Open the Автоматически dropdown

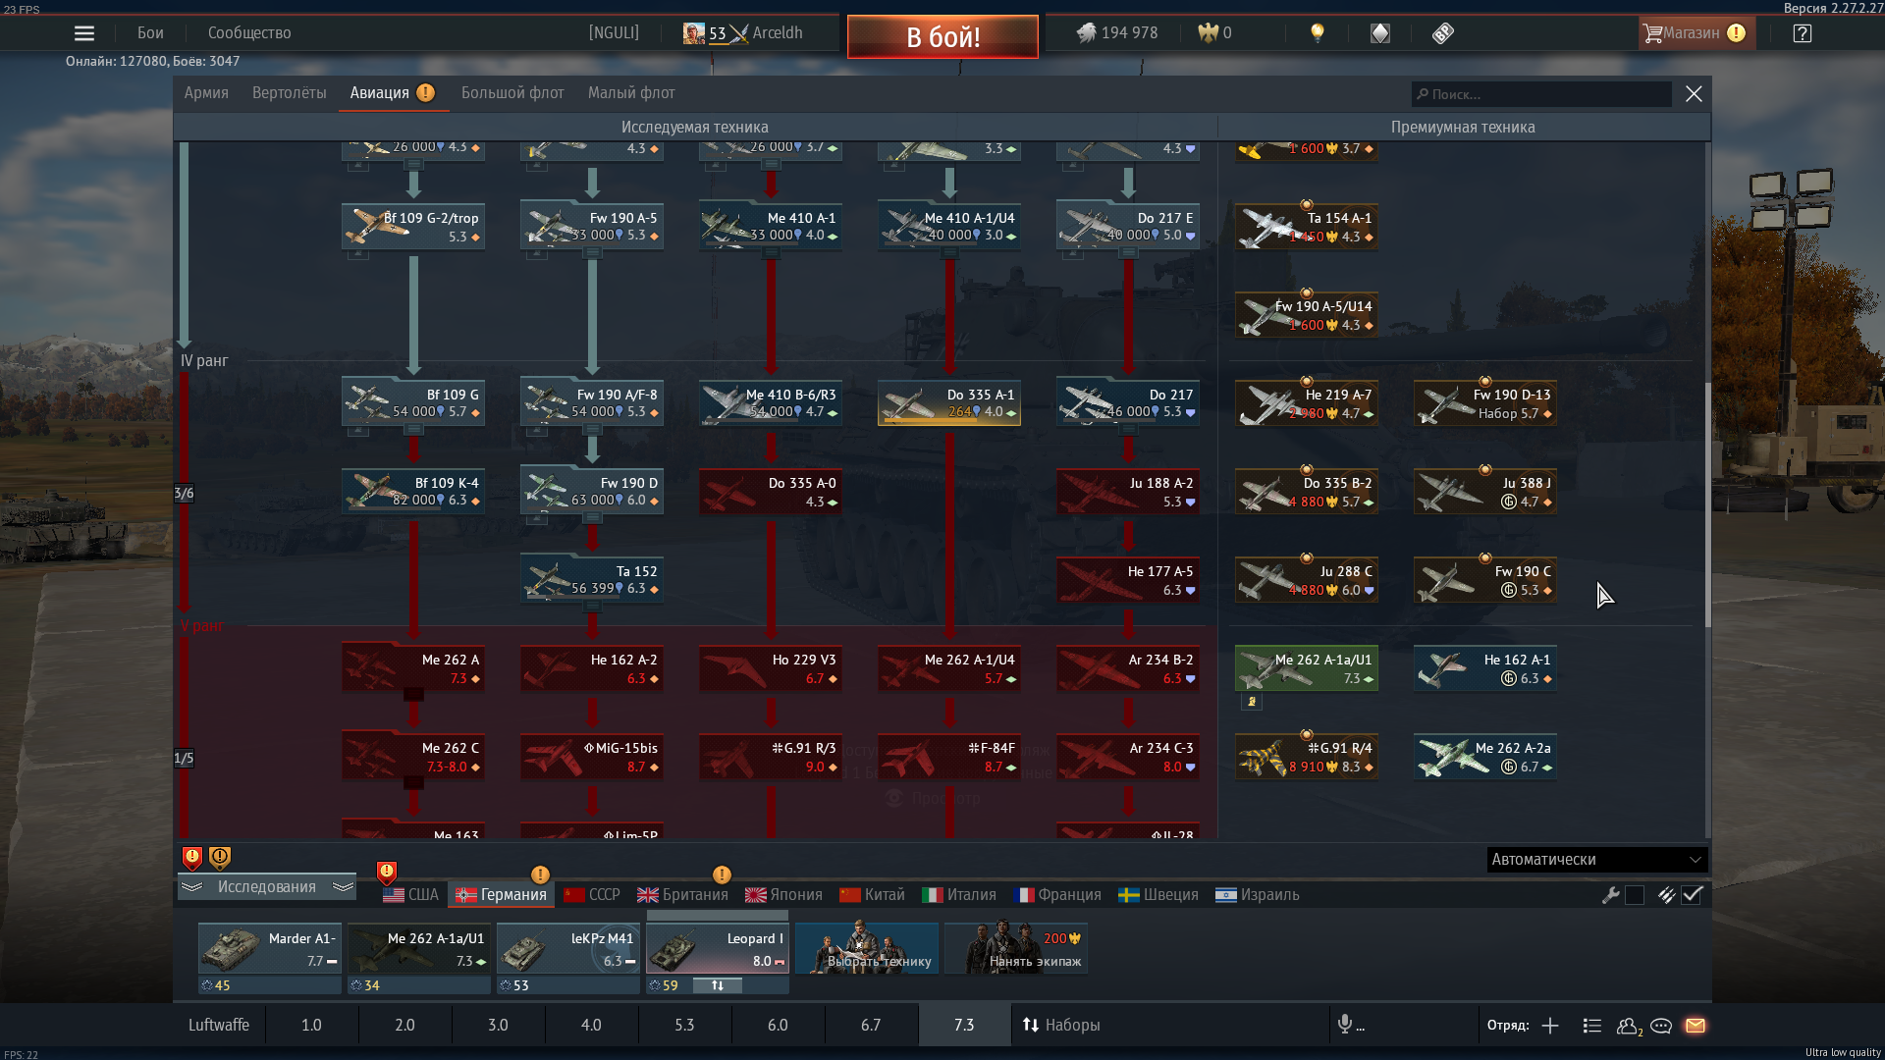coord(1597,860)
